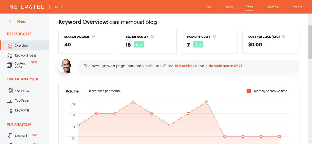This screenshot has height=144, width=312.
Task: Click the Volume chart title
Action: pyautogui.click(x=72, y=91)
